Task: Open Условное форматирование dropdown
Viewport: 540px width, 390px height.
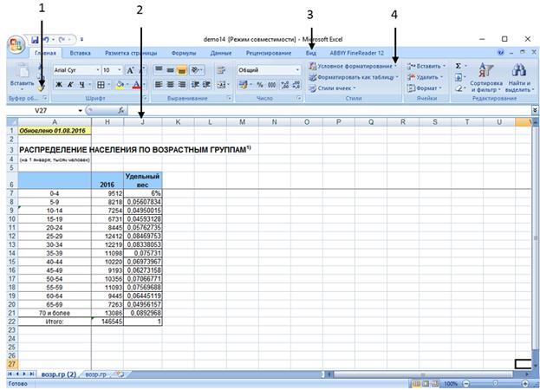Action: pyautogui.click(x=353, y=66)
